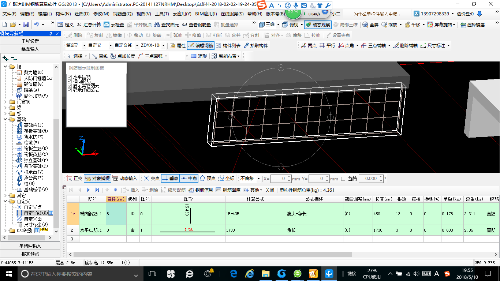Click the undo arrow icon
The width and height of the screenshot is (500, 281).
(x=37, y=25)
